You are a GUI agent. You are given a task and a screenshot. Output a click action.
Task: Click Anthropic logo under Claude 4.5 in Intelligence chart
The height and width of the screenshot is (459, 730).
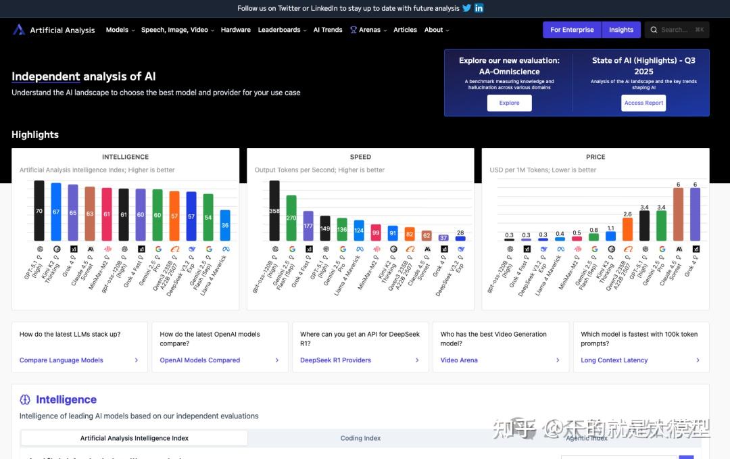coord(91,249)
